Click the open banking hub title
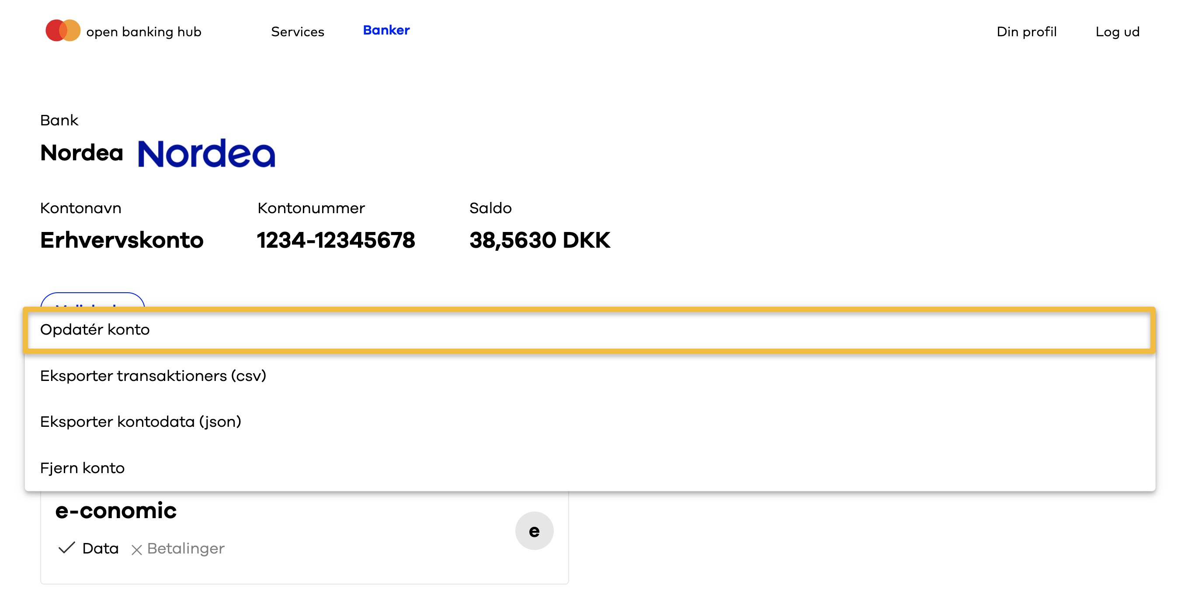This screenshot has height=595, width=1188. (143, 32)
